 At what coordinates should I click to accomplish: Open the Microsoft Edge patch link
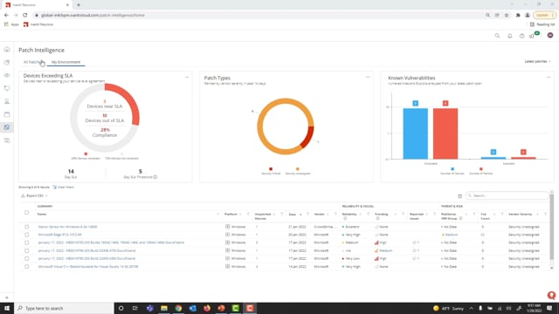[59, 235]
